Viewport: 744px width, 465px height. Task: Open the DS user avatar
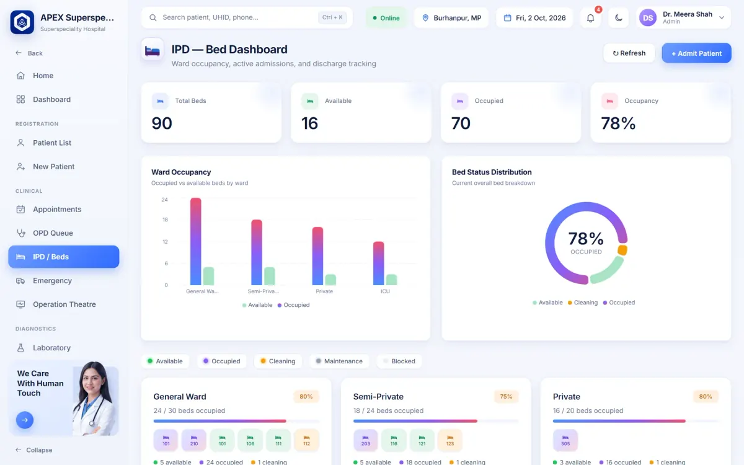tap(648, 18)
